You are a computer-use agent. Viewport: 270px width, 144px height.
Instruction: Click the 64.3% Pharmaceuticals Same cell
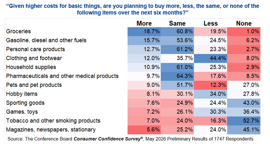click(x=177, y=76)
